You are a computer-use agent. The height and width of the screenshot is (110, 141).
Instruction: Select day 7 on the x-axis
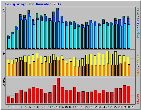click(x=34, y=107)
